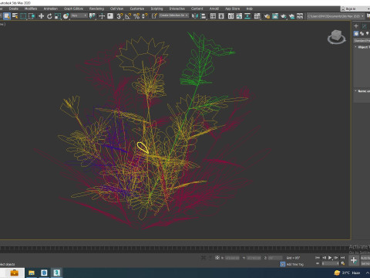The height and width of the screenshot is (278, 370).
Task: Click Edit Named Selection Sets icon
Action: tap(154, 16)
